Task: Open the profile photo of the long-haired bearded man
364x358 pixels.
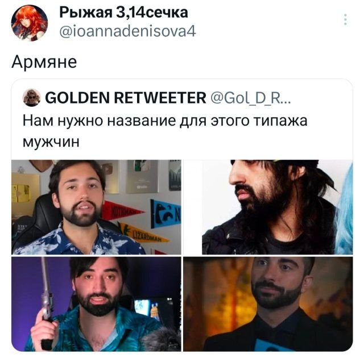Action: (x=268, y=207)
